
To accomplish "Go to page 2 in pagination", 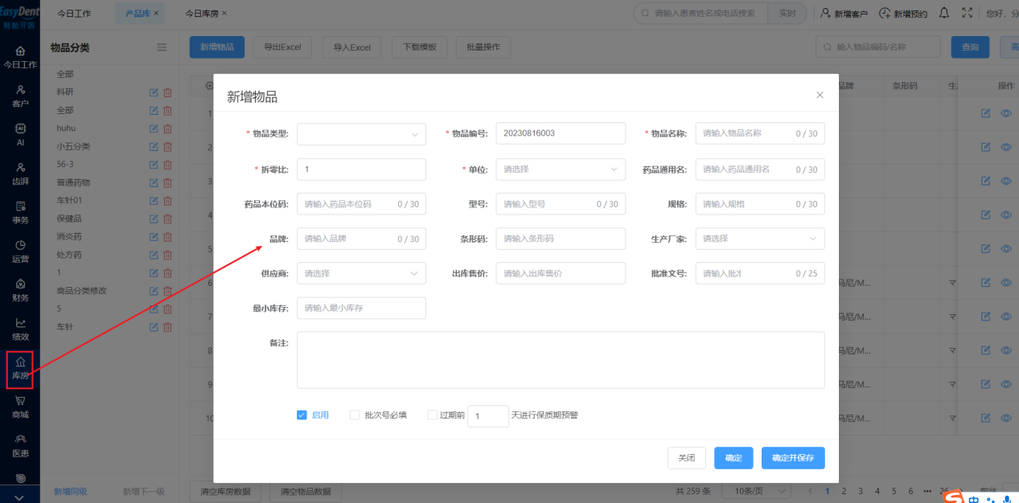I will click(x=844, y=491).
